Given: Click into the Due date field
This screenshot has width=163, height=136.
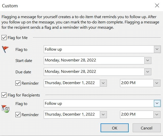Looking at the screenshot, I should pyautogui.click(x=94, y=72).
